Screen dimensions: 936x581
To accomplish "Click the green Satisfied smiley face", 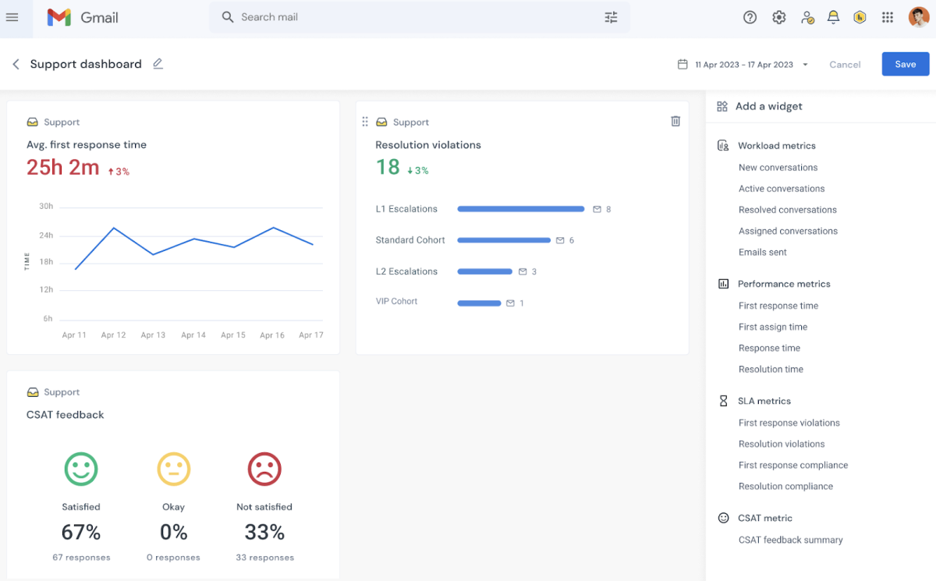I will pos(81,469).
